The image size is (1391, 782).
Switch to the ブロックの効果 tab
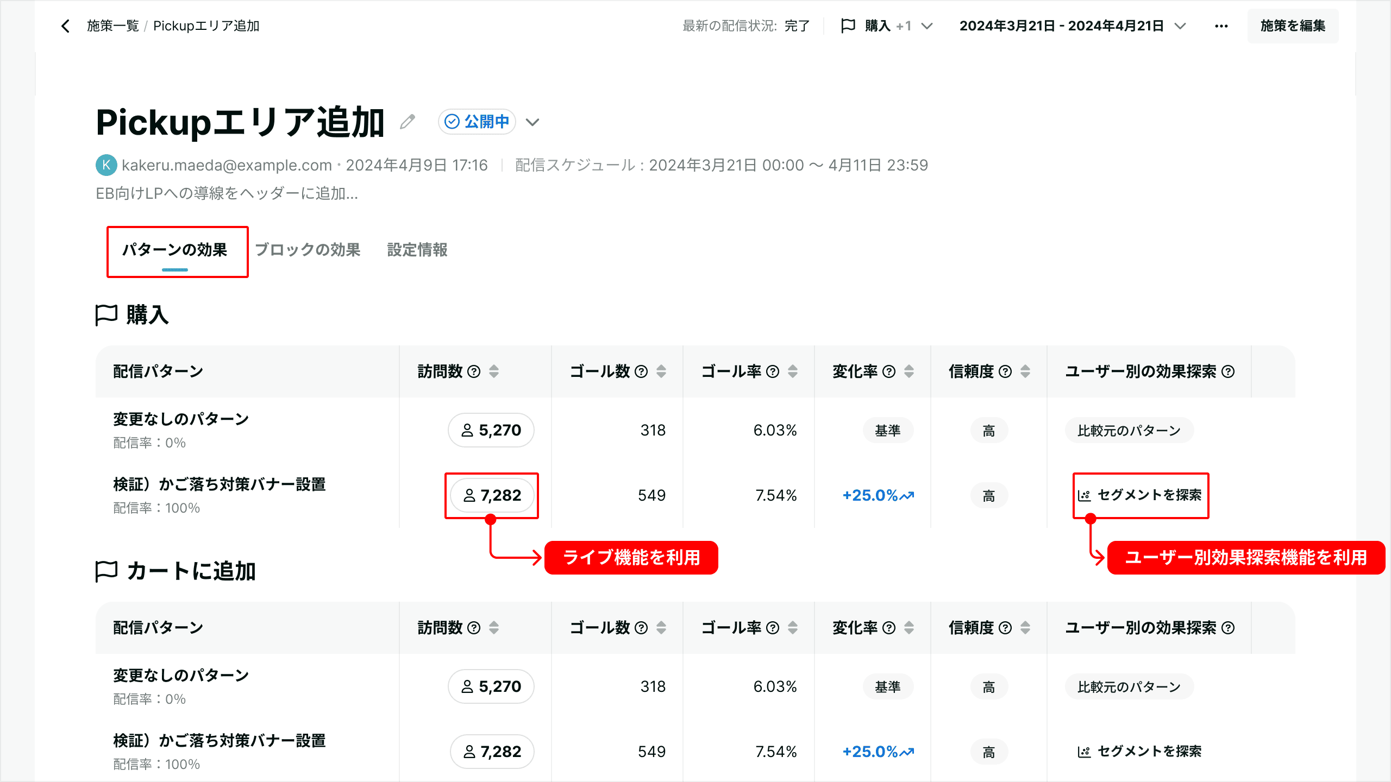[x=308, y=250]
